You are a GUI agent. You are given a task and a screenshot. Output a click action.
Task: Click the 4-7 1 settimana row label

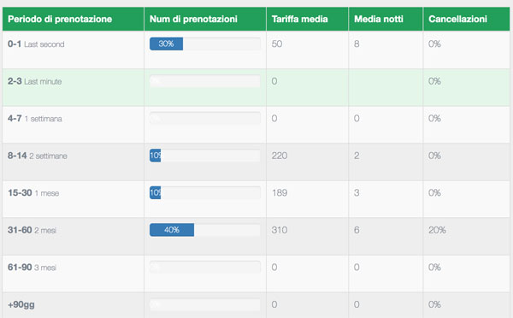point(35,119)
